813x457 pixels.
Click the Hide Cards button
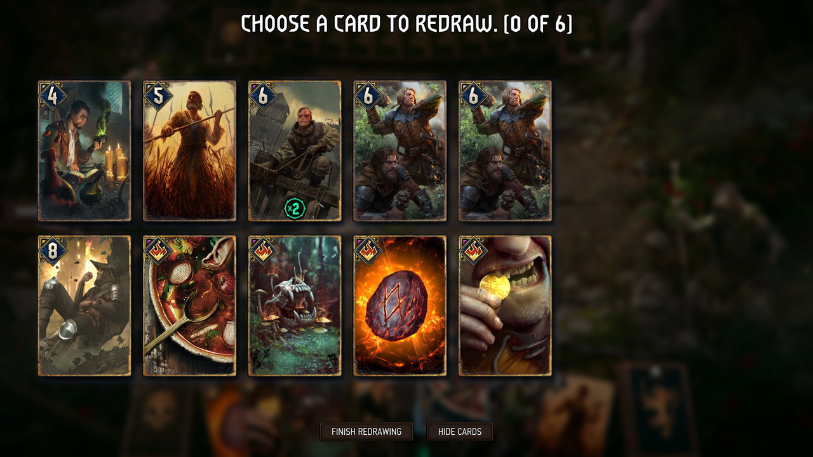pos(460,432)
